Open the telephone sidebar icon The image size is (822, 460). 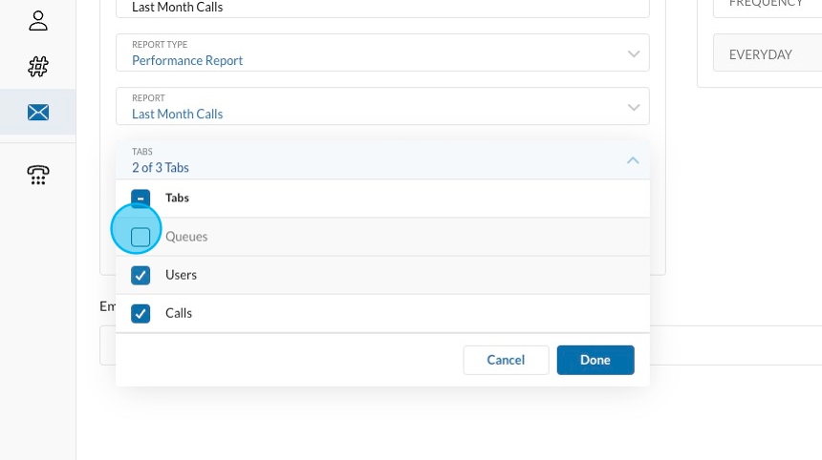38,174
